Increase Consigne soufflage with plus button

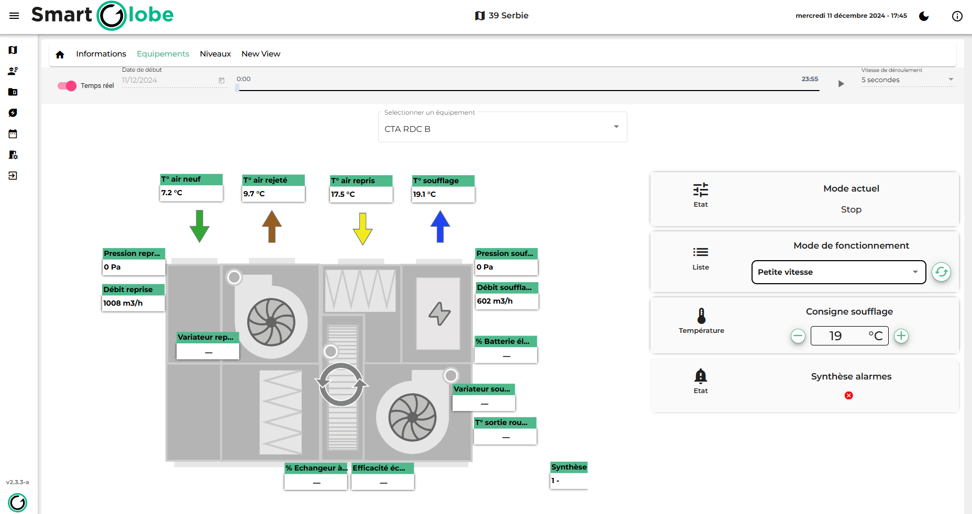point(901,336)
